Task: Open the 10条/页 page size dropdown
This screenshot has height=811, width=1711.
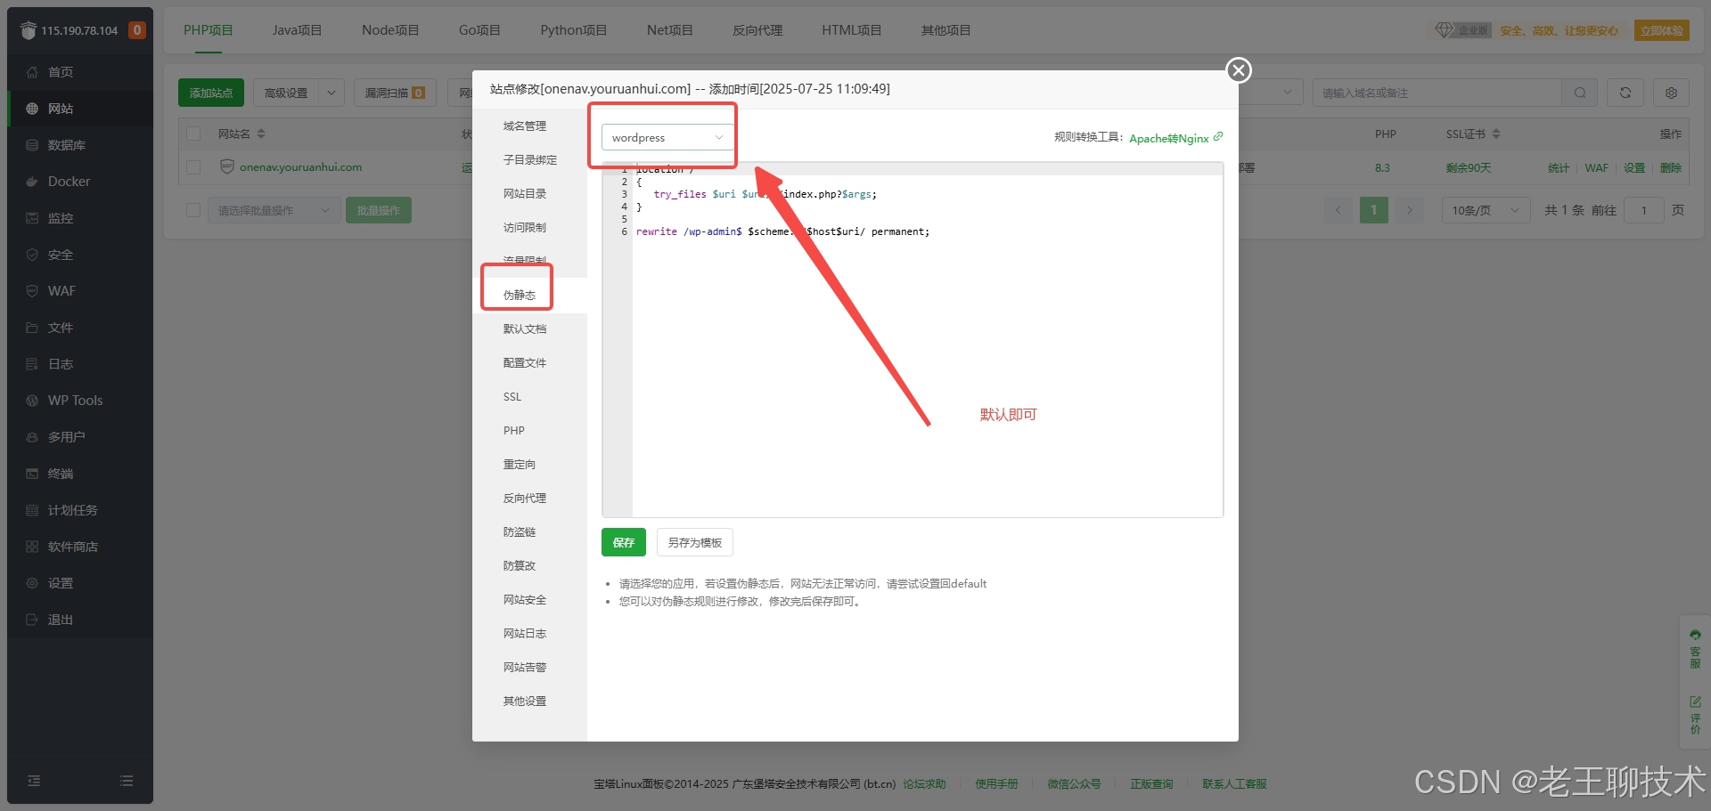Action: 1486,210
